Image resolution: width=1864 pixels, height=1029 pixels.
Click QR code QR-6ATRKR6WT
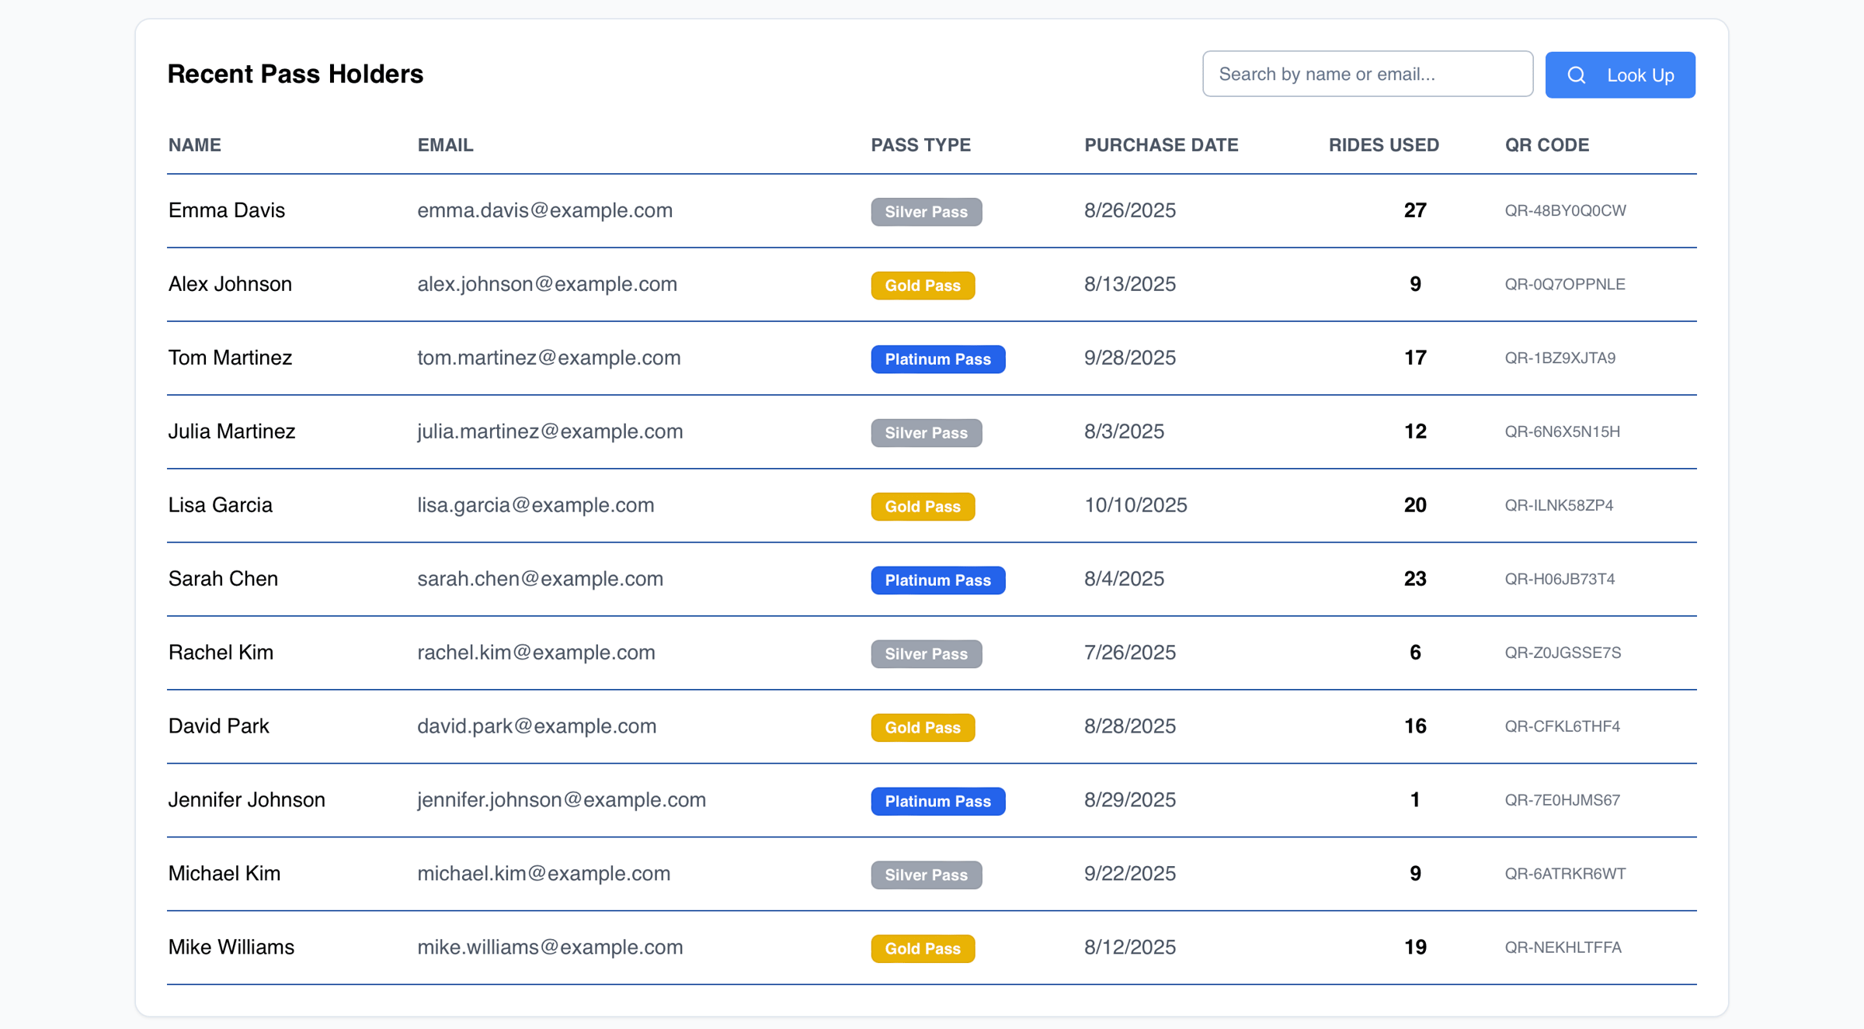[x=1564, y=874]
